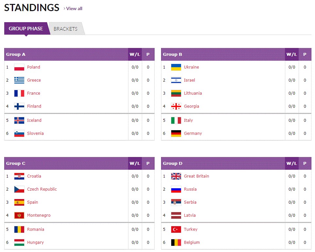Click the Hungary flag icon
The image size is (315, 252).
click(19, 243)
